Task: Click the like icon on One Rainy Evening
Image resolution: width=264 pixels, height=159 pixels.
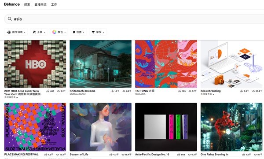Action: tap(244, 155)
